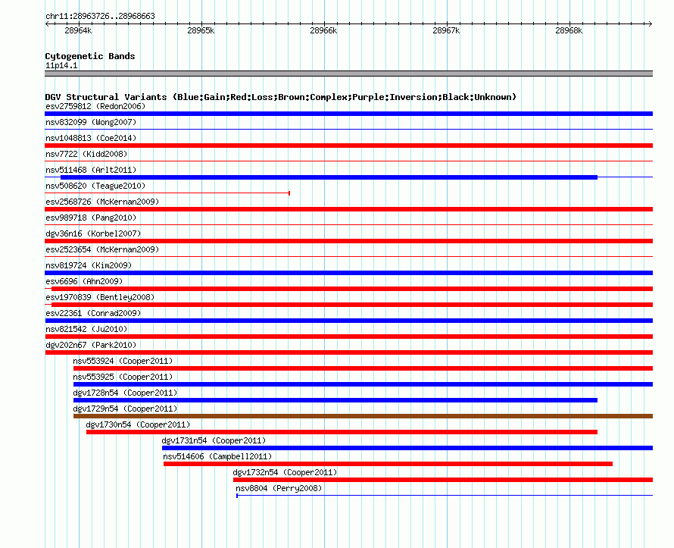
Task: Select the esv6696 (Ahn2009) label
Action: pos(84,281)
